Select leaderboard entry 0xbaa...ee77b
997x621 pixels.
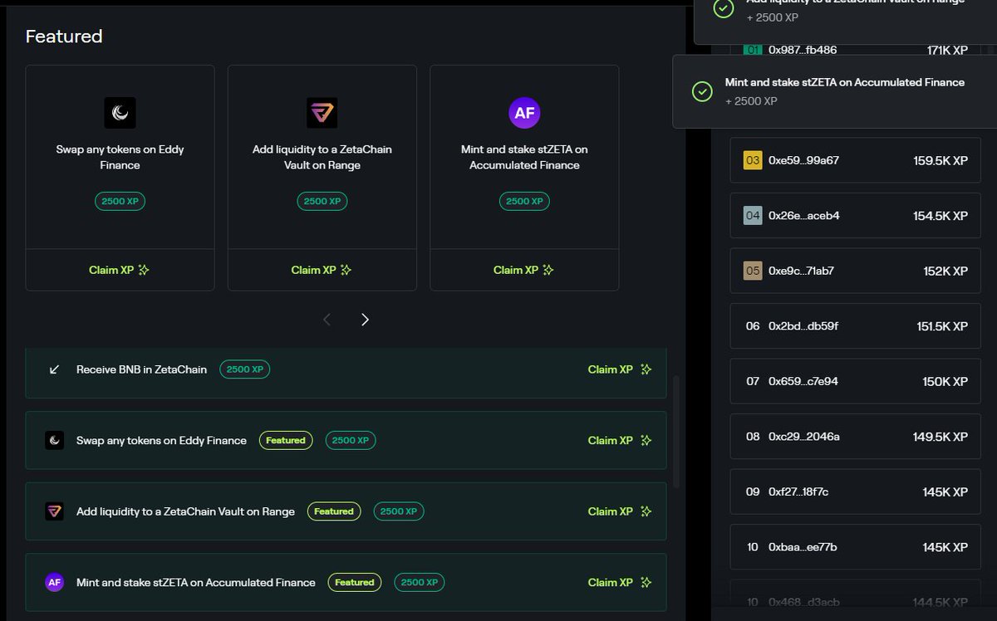click(855, 547)
